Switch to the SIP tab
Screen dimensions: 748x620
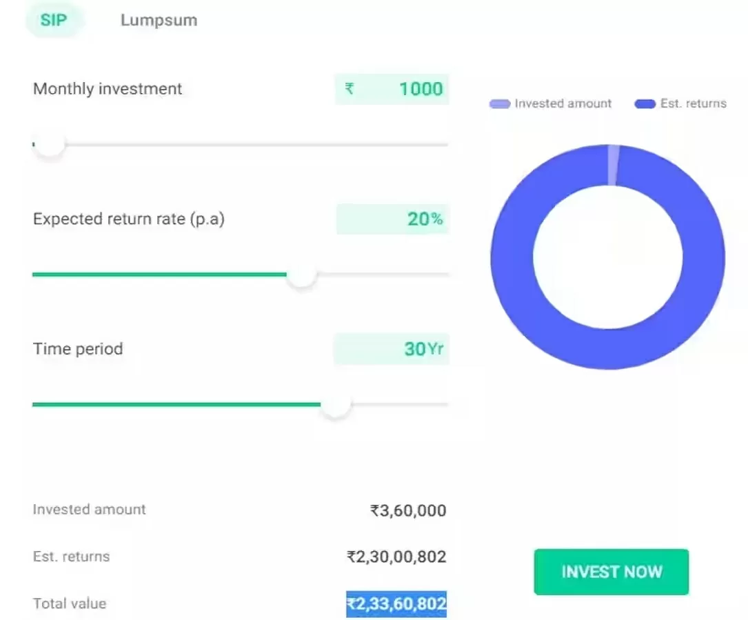click(x=54, y=20)
